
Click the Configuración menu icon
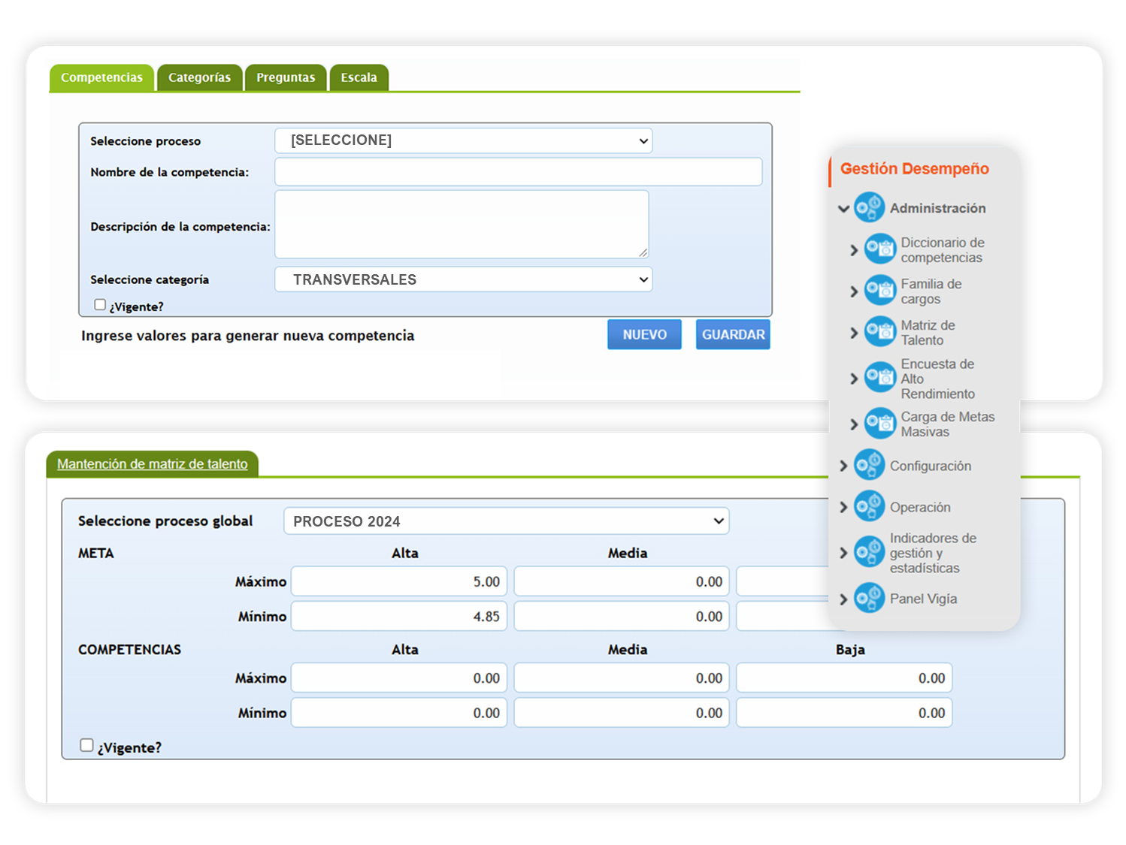(x=869, y=466)
